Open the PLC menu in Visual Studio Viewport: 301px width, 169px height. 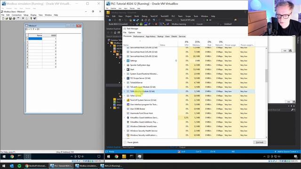pyautogui.click(x=174, y=16)
